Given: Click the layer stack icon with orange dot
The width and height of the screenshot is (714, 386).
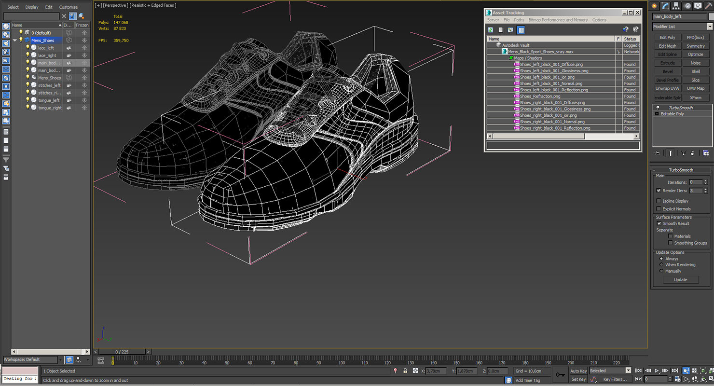Looking at the screenshot, I should [x=81, y=16].
